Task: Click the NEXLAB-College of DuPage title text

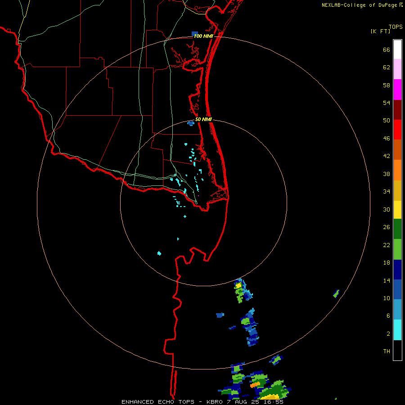Action: (359, 5)
